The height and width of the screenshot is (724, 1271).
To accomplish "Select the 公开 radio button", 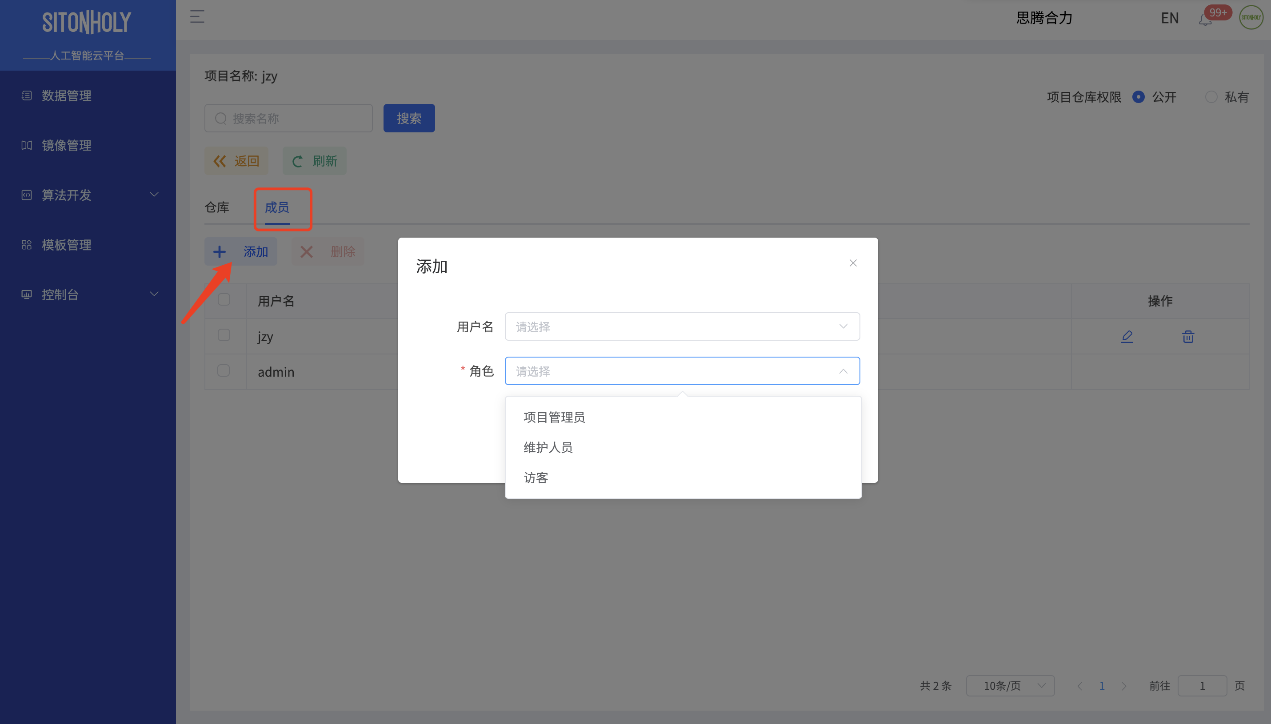I will [1138, 97].
